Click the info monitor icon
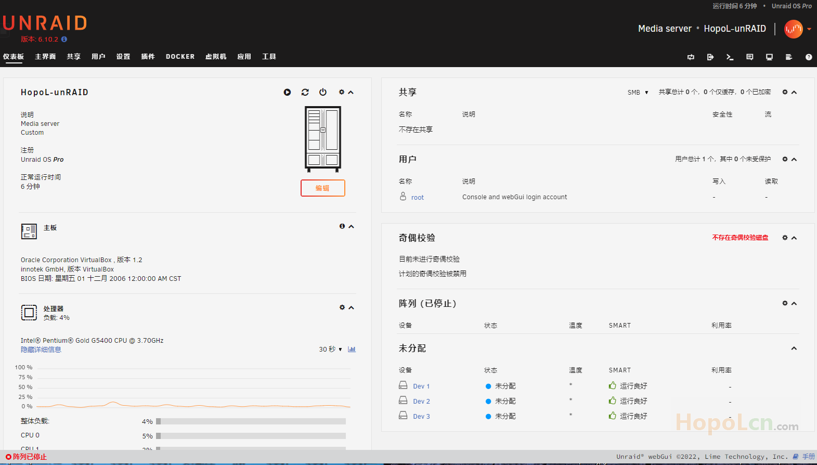Image resolution: width=817 pixels, height=465 pixels. coord(769,57)
